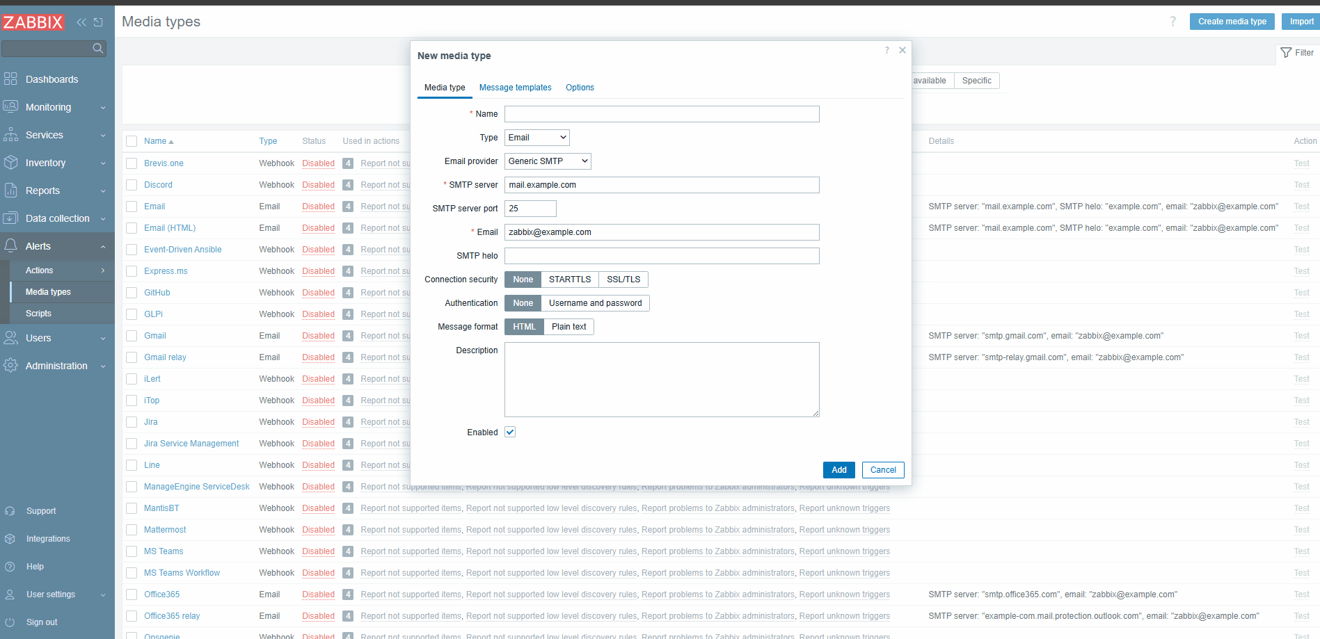Expand the Monitoring menu chevron

(103, 108)
